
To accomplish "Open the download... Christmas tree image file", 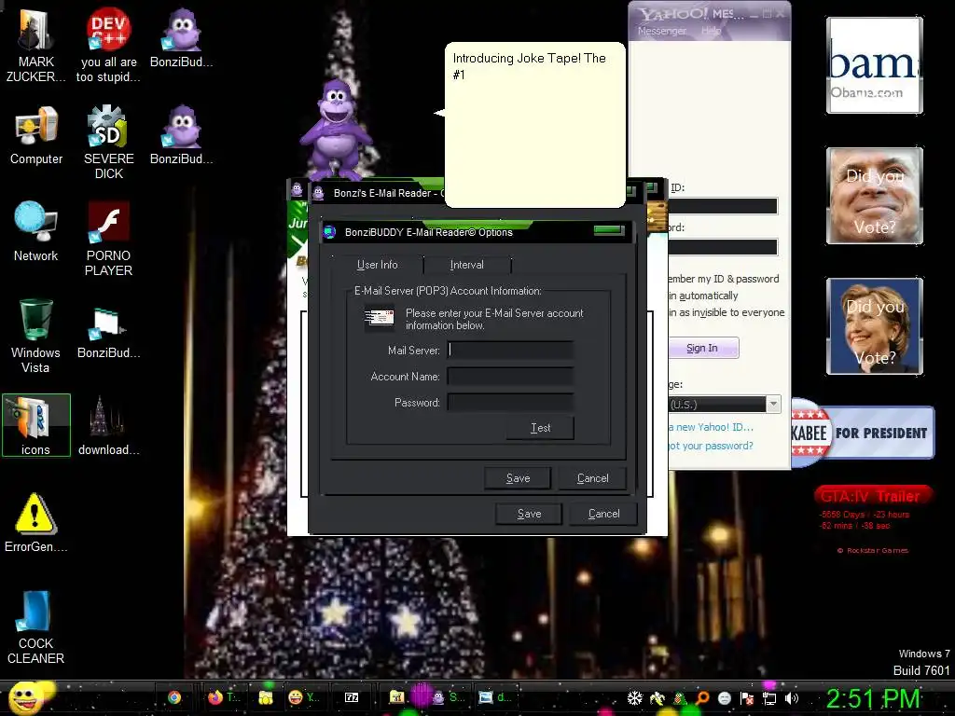I will coord(108,425).
